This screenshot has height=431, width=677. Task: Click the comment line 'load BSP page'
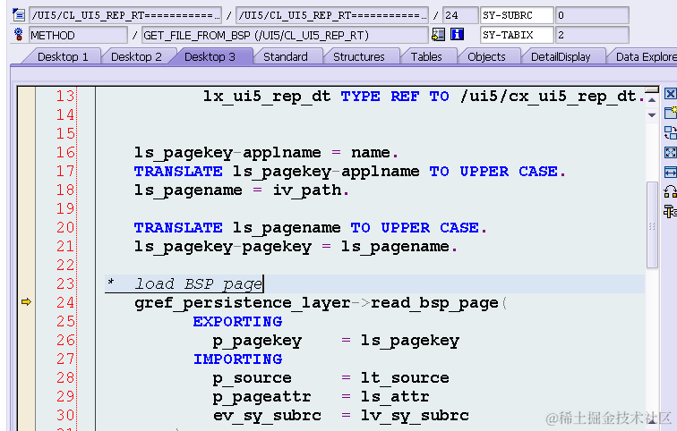(x=199, y=284)
